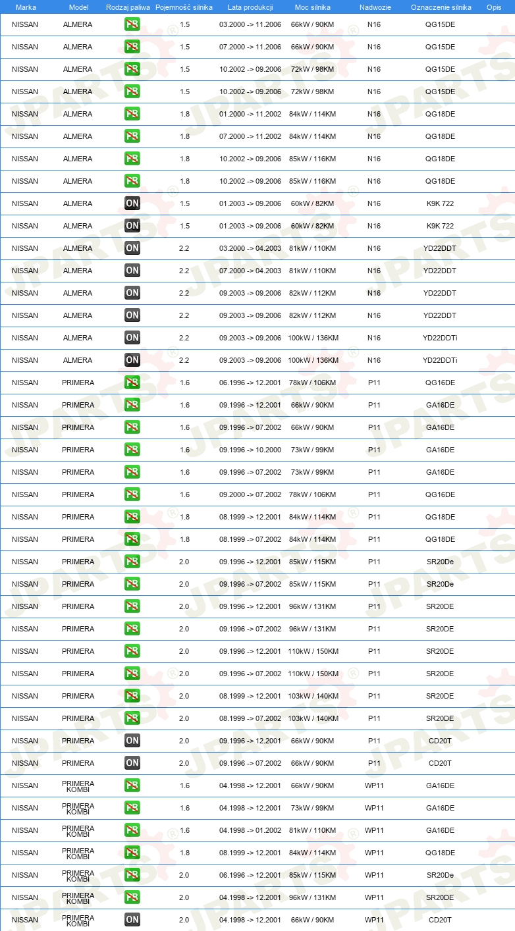This screenshot has height=931, width=515.
Task: Click the Lata produkcji column header
Action: pos(250,7)
